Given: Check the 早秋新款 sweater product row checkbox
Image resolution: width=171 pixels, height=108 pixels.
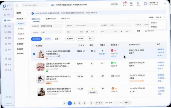Looking at the screenshot, I should (x=34, y=92).
